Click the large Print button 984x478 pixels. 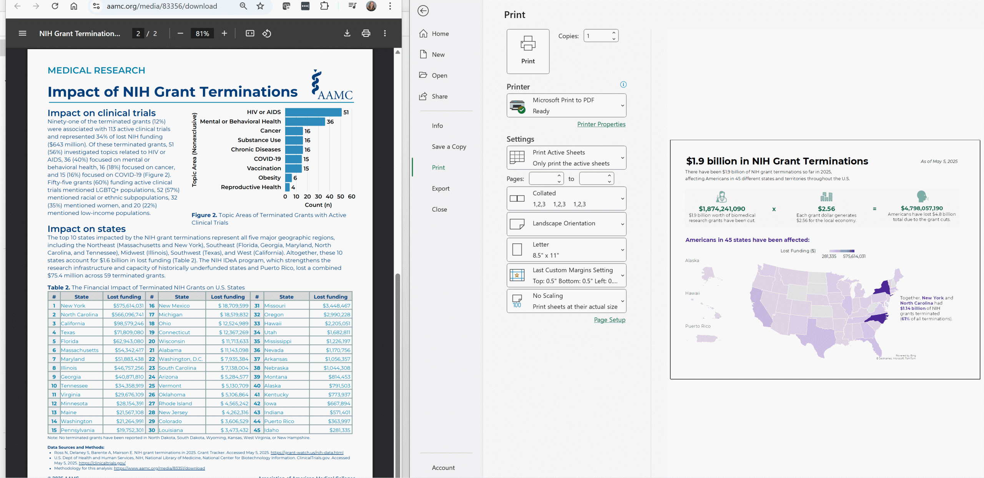coord(528,51)
